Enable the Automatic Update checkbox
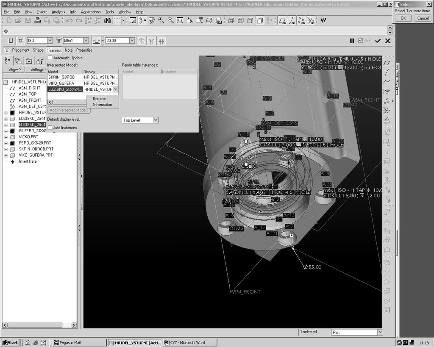434x347 pixels. coord(50,58)
